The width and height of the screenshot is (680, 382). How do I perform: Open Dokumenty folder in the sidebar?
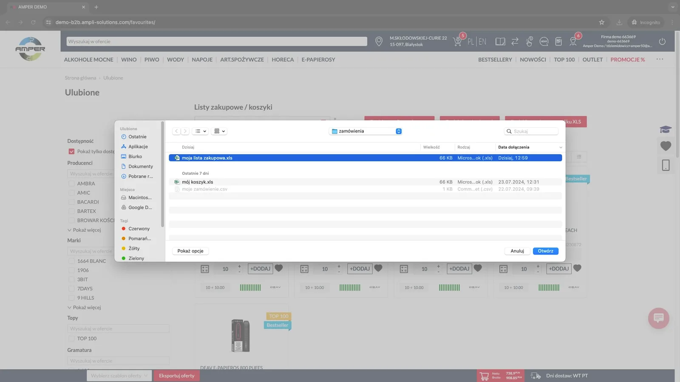[x=141, y=166]
